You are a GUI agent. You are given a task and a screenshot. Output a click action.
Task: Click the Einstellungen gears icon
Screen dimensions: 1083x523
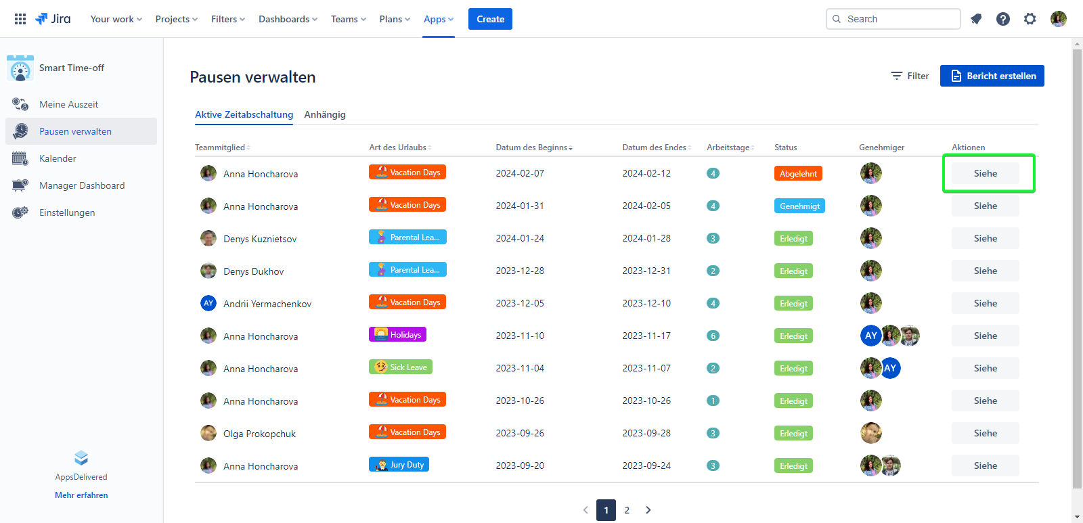pyautogui.click(x=20, y=212)
